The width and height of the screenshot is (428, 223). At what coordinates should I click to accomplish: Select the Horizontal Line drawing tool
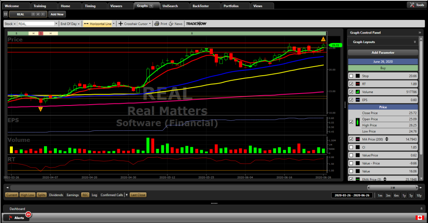coord(98,24)
